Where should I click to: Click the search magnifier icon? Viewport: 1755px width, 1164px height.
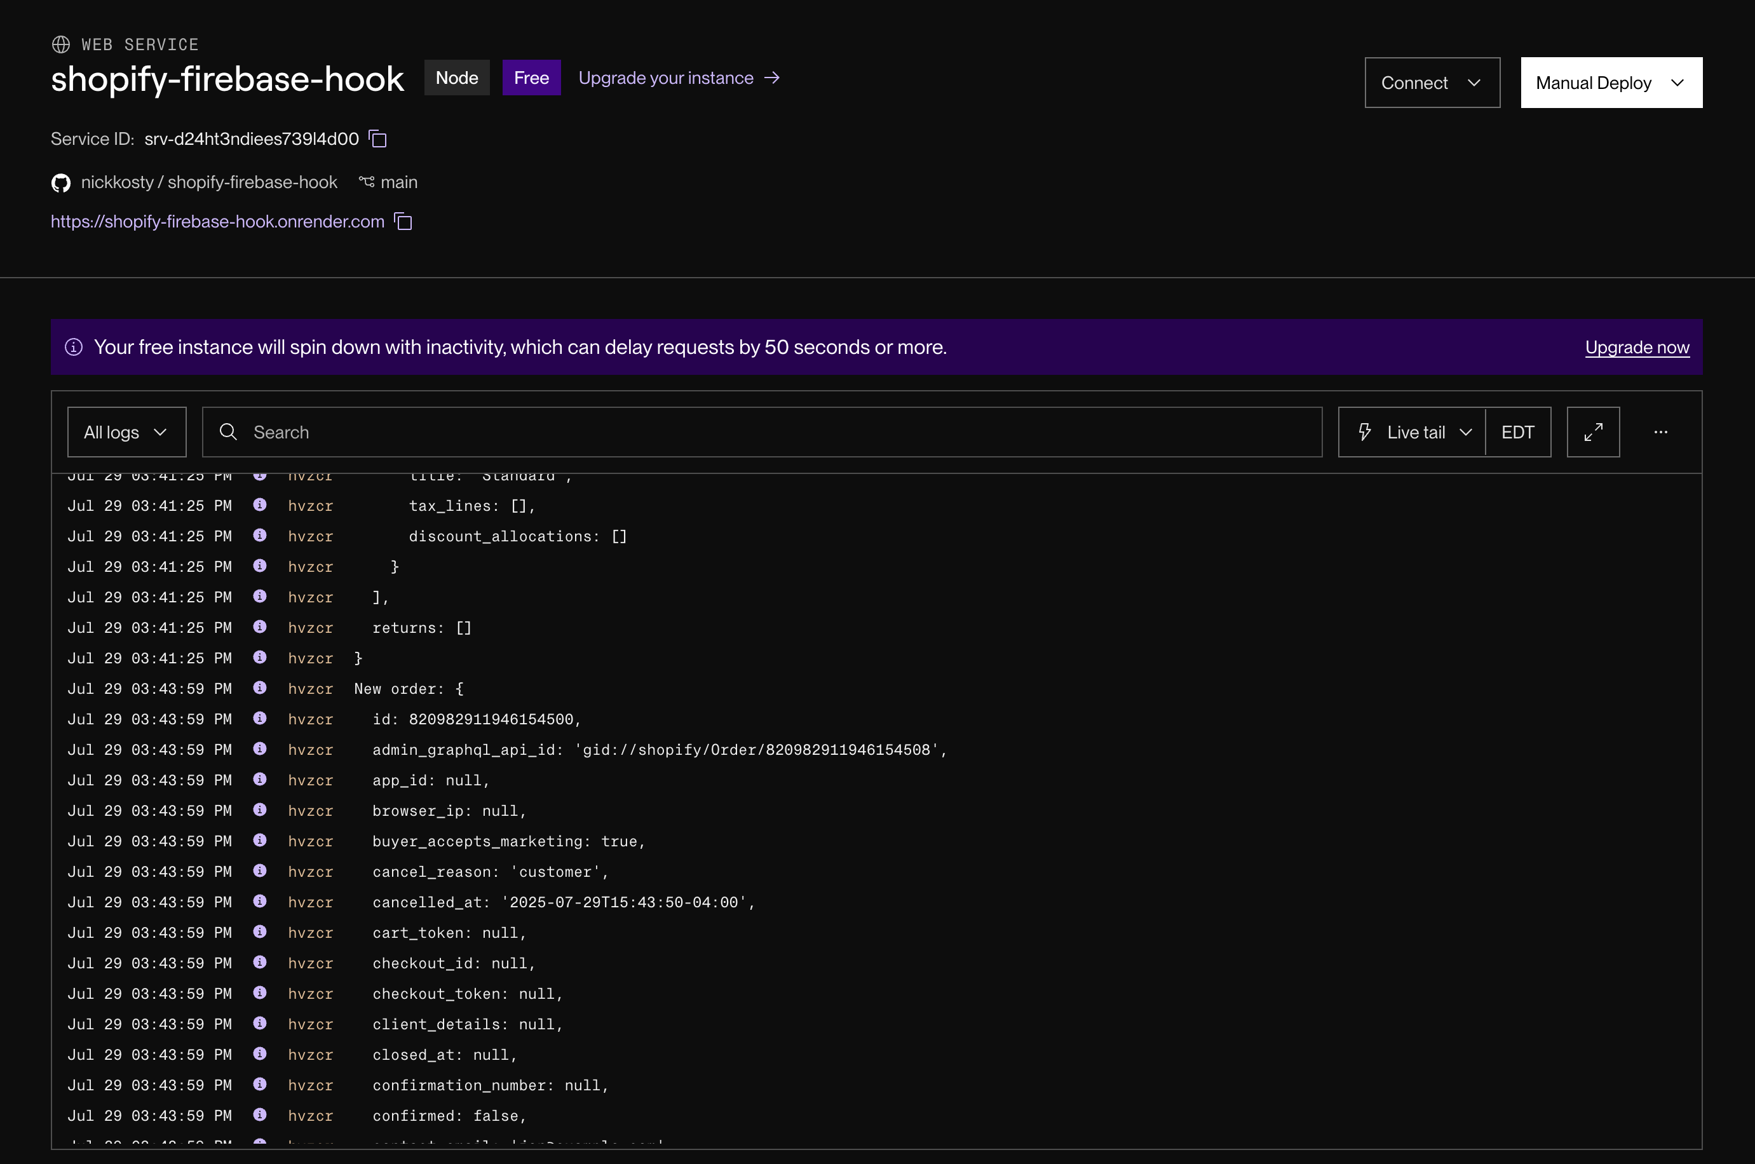(229, 432)
